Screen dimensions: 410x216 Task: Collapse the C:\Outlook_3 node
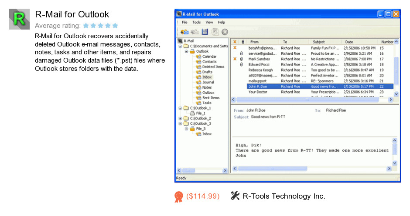pyautogui.click(x=180, y=123)
